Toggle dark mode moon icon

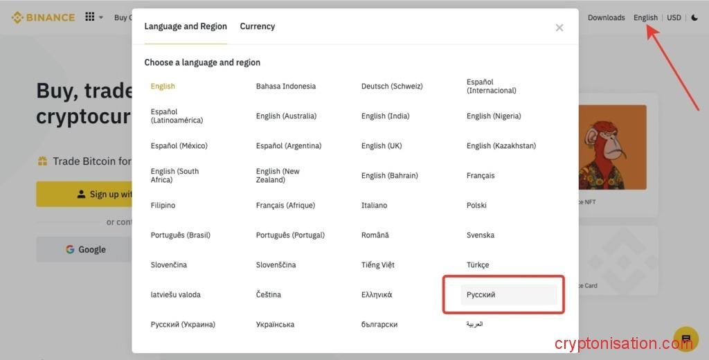[x=694, y=18]
